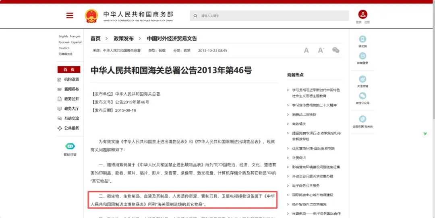Image resolution: width=435 pixels, height=218 pixels.
Task: Open 学习贯彻习近平新时代 hot topic
Action: [x=316, y=93]
